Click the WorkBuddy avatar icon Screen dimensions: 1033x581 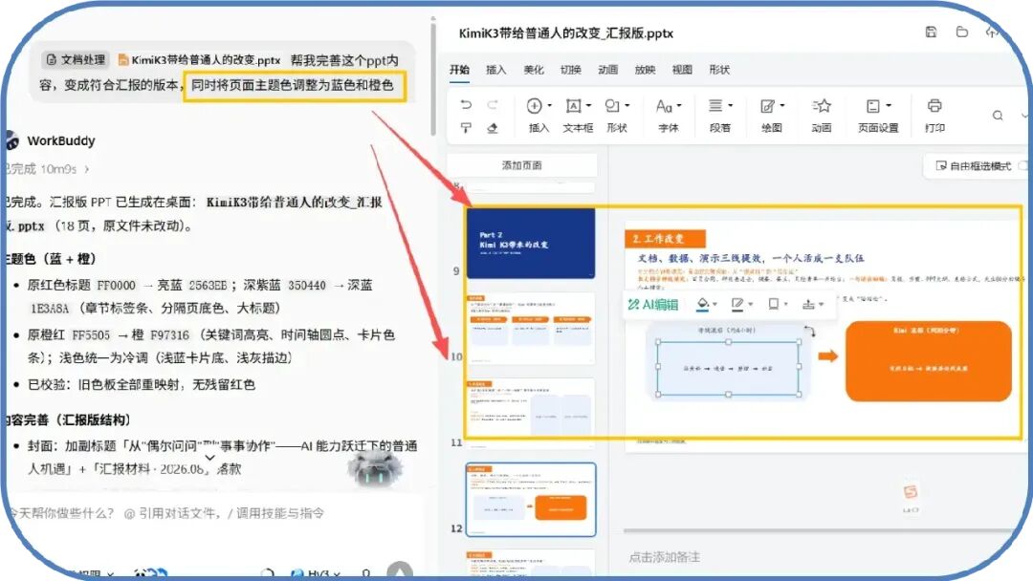click(x=11, y=140)
